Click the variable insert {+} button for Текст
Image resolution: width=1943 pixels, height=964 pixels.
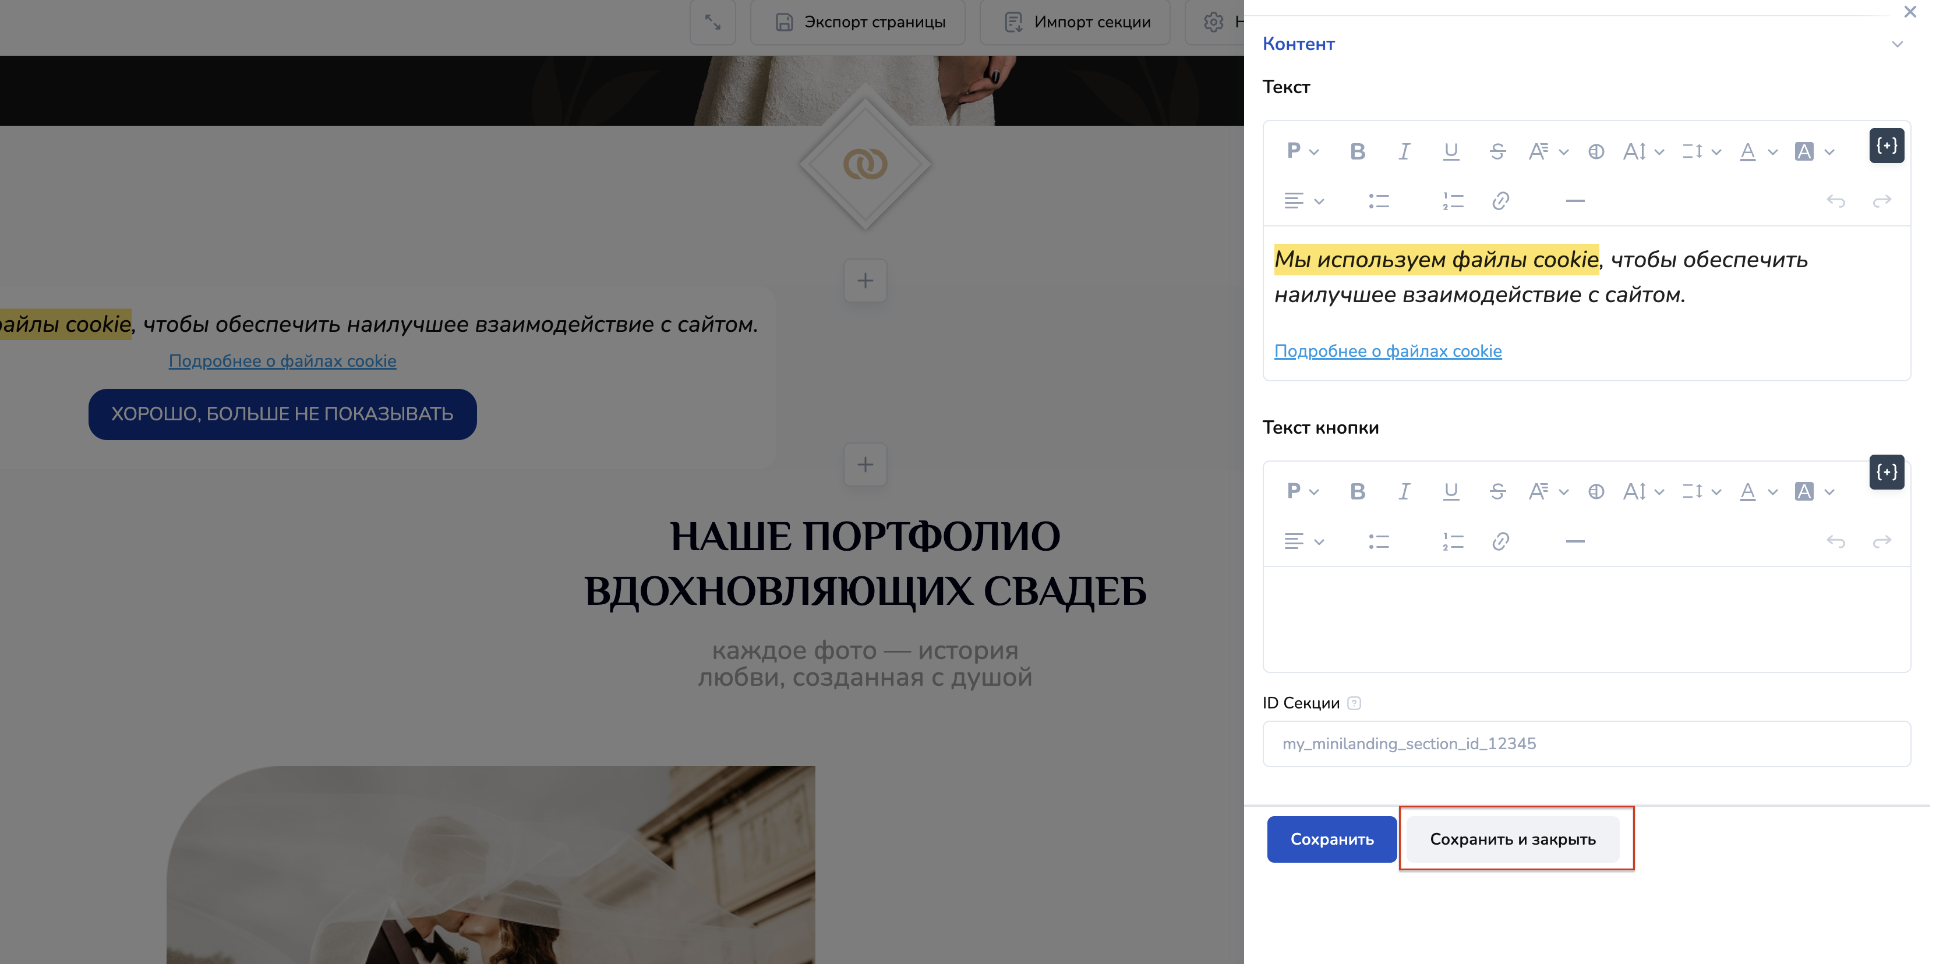(1887, 146)
